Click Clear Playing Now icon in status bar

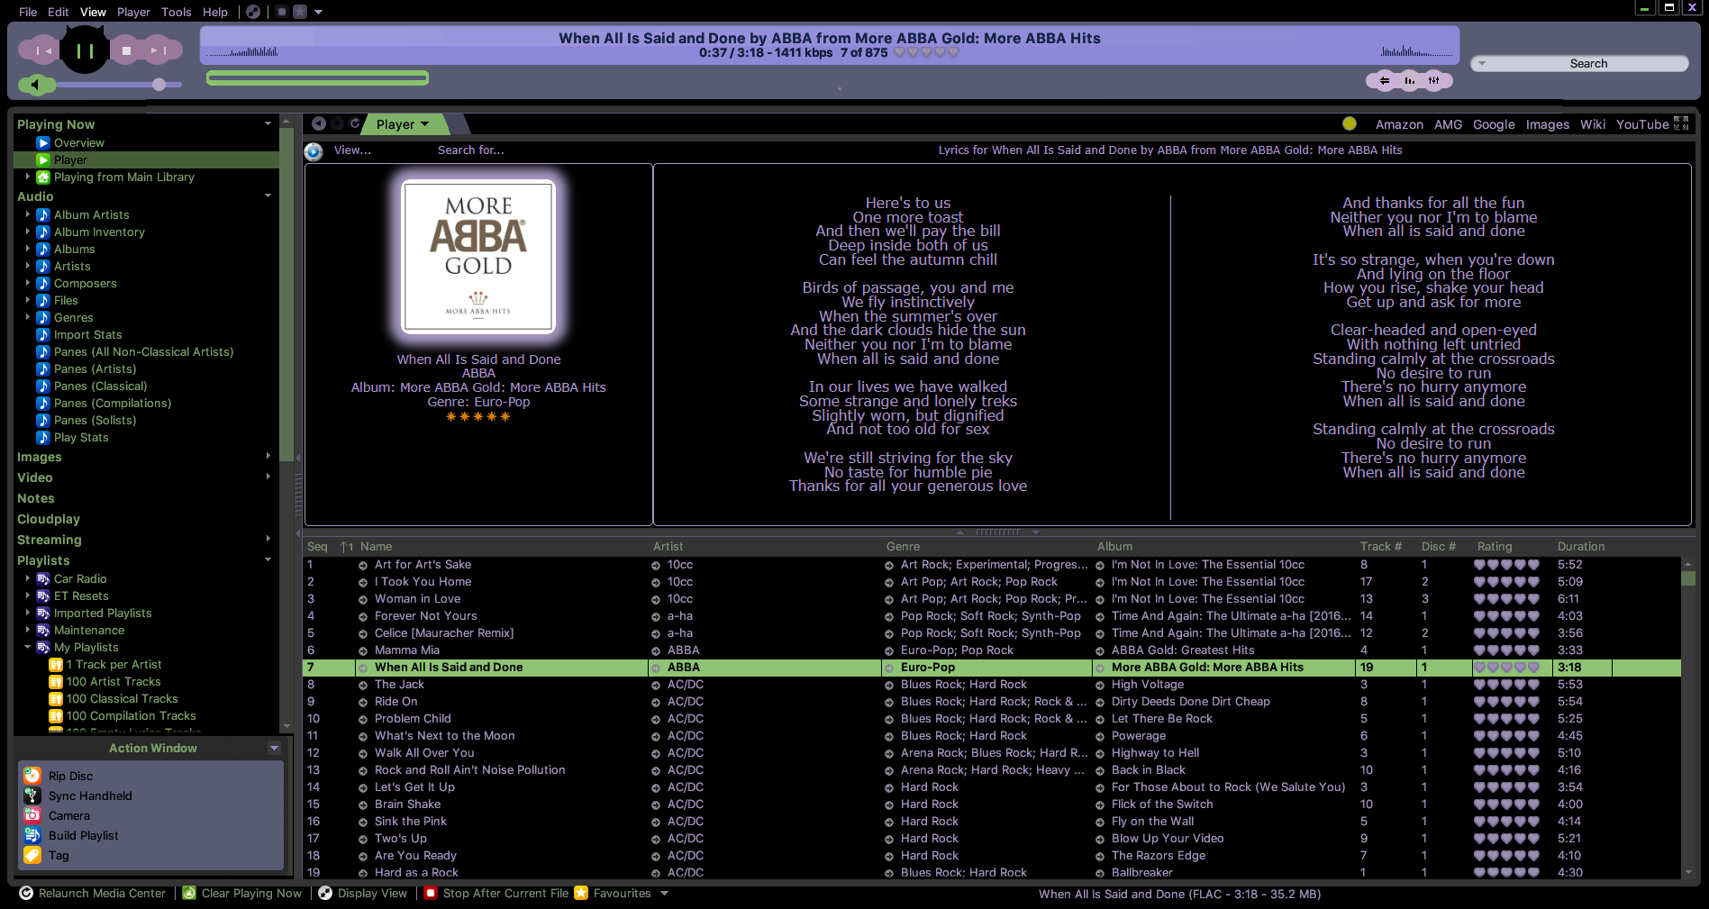189,893
